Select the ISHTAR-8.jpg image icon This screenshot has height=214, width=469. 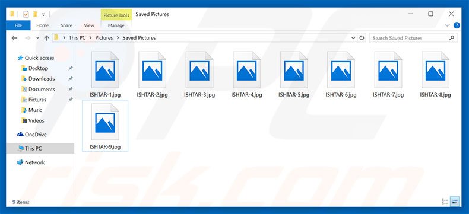(x=436, y=70)
